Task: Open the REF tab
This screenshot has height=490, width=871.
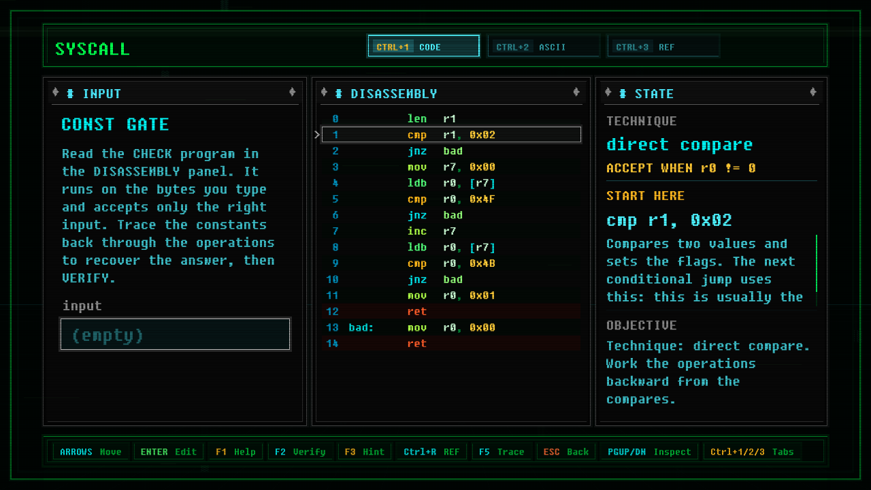Action: coord(663,46)
